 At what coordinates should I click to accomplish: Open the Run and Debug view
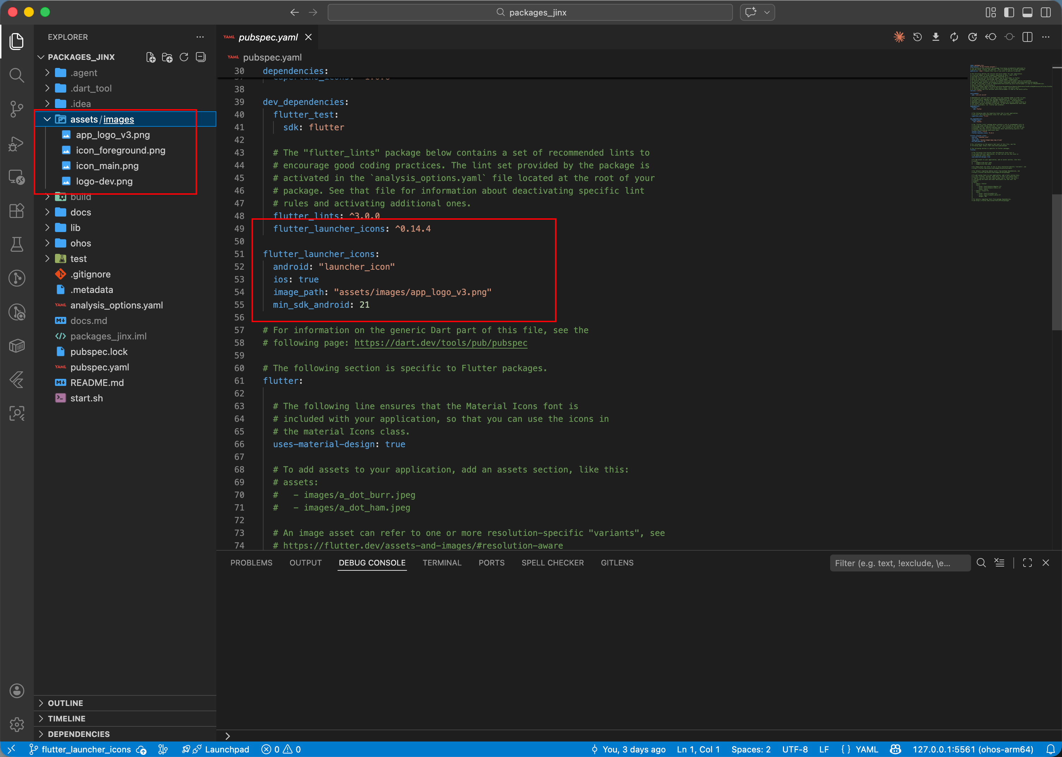click(x=17, y=144)
